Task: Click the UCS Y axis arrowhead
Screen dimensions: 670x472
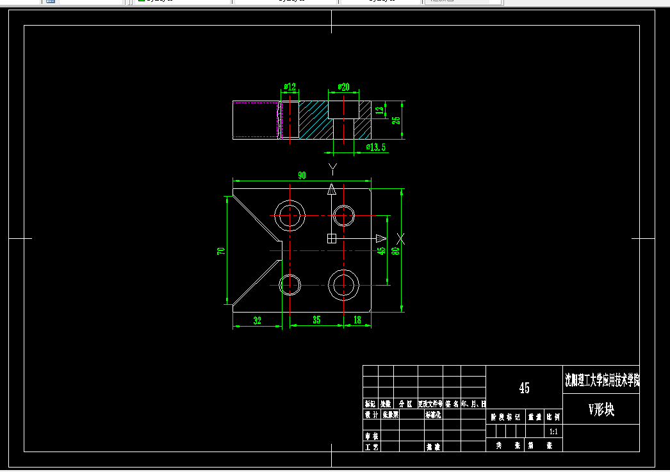Action: click(x=332, y=189)
